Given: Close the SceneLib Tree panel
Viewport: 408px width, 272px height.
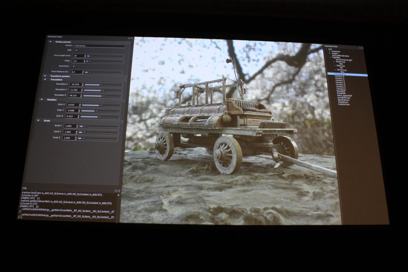Looking at the screenshot, I should click(362, 48).
